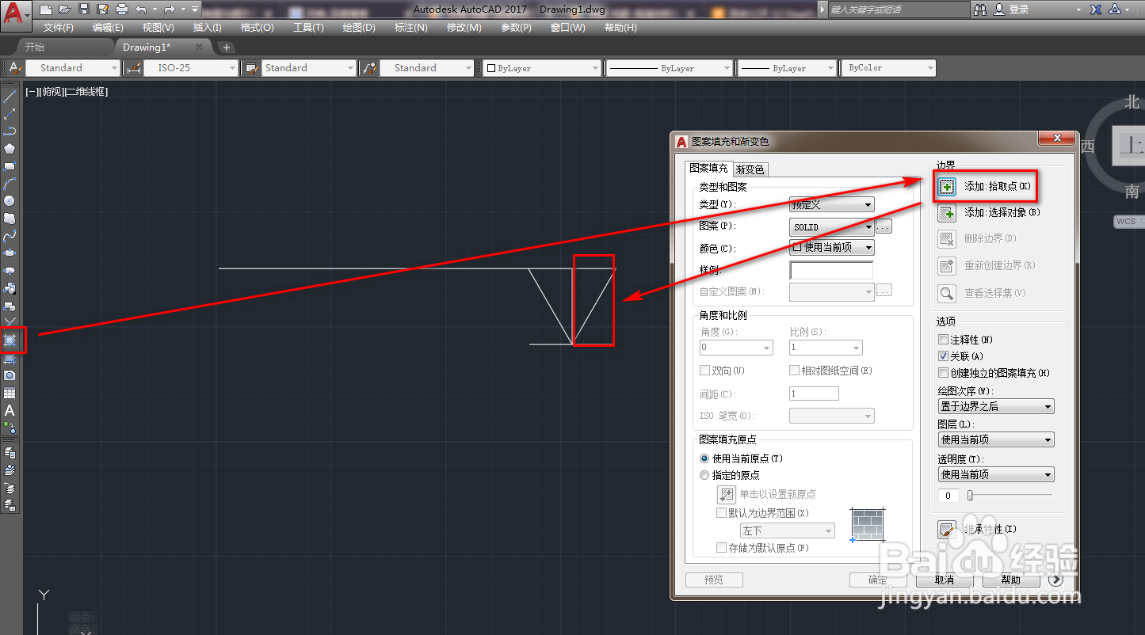Expand the Quick Access toolbar customize arrow
1145x635 pixels.
(x=195, y=10)
